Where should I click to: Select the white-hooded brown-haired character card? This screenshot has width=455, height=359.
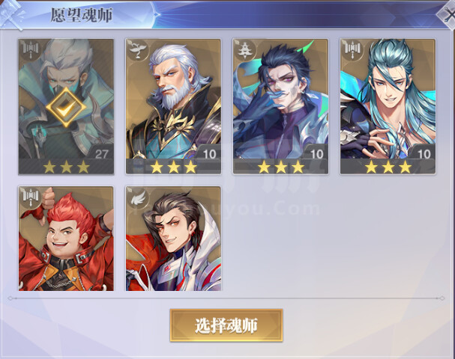173,239
